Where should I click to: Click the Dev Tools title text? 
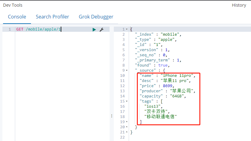coord(13,5)
